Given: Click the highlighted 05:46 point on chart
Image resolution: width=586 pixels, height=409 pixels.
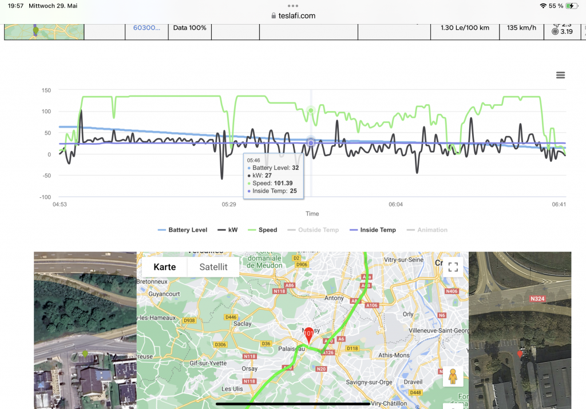Looking at the screenshot, I should [x=311, y=142].
